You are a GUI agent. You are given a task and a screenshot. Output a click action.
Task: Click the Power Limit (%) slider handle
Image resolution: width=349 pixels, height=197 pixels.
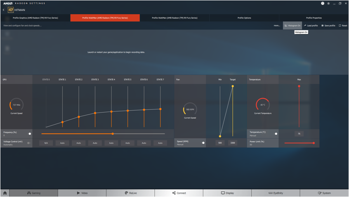point(314,143)
